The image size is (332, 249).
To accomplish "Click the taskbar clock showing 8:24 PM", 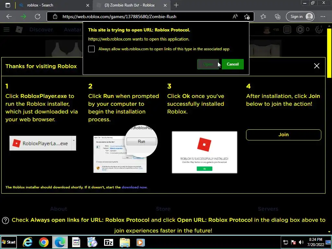I will pyautogui.click(x=315, y=242).
